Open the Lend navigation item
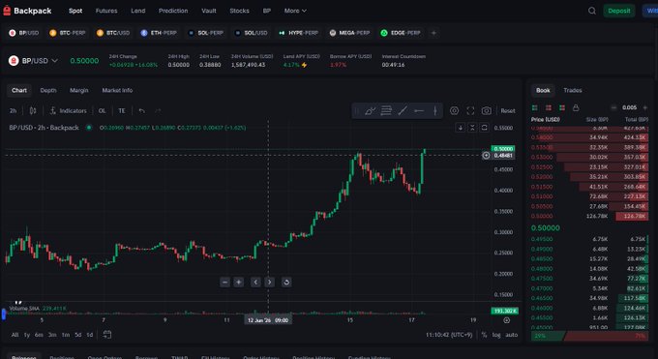 pos(138,11)
